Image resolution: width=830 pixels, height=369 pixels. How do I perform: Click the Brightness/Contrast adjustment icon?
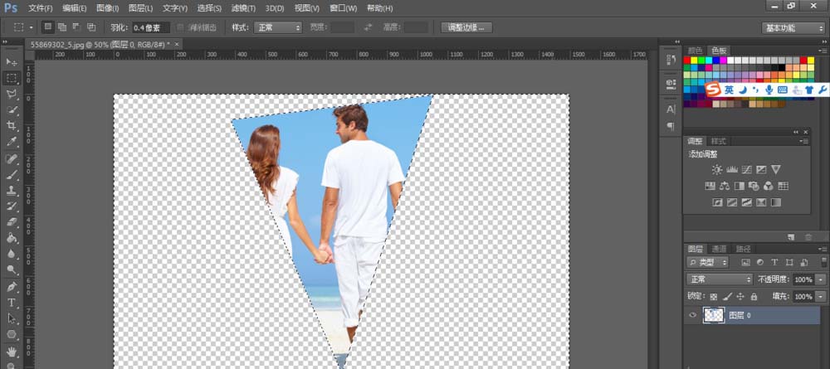[716, 169]
